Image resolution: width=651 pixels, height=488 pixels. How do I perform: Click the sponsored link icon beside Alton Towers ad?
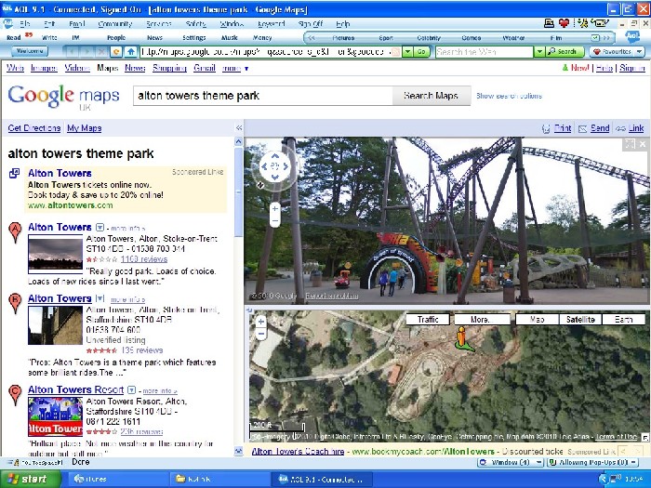14,173
